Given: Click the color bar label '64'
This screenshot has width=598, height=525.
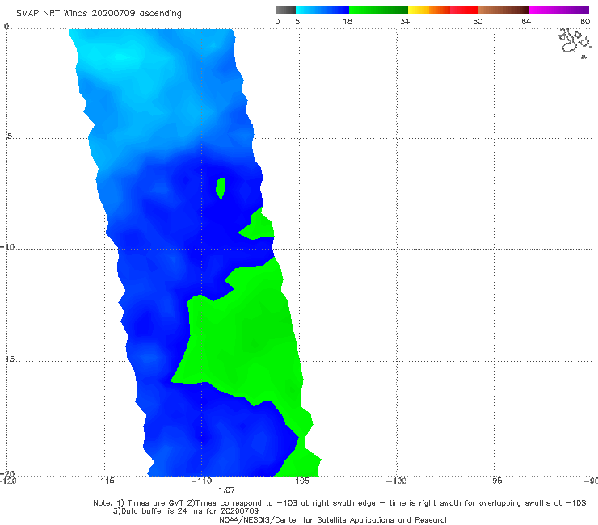Looking at the screenshot, I should click(x=526, y=22).
